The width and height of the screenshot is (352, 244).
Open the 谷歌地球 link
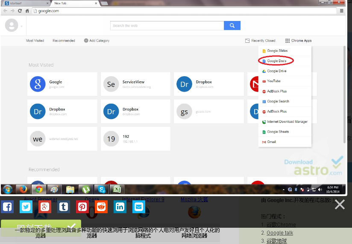click(276, 241)
